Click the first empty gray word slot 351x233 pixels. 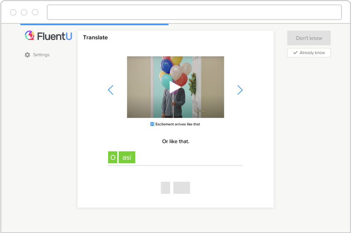click(165, 188)
